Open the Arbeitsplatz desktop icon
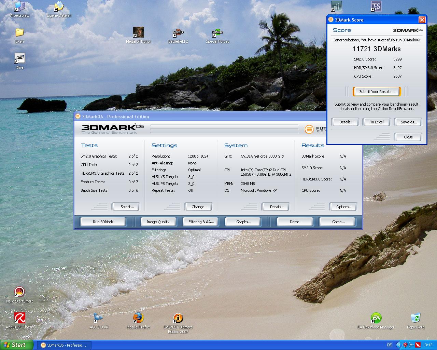The image size is (437, 350). pyautogui.click(x=20, y=9)
